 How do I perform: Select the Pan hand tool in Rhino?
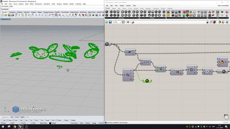pos(33,15)
